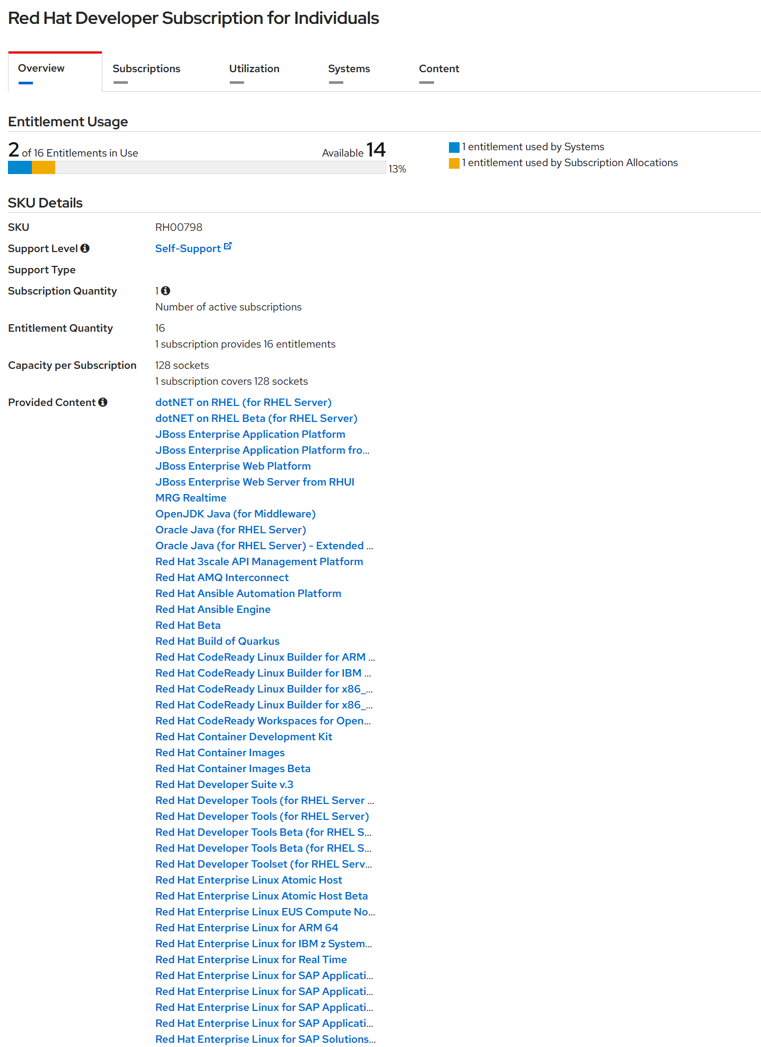Click the 'Available 14' count

click(x=354, y=151)
